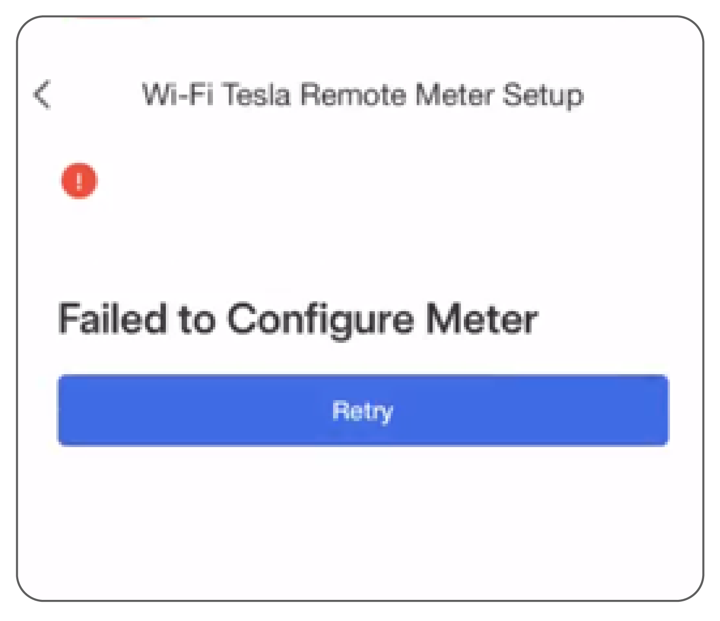Click the word Meter in the failure message
The height and width of the screenshot is (621, 720).
(x=482, y=318)
